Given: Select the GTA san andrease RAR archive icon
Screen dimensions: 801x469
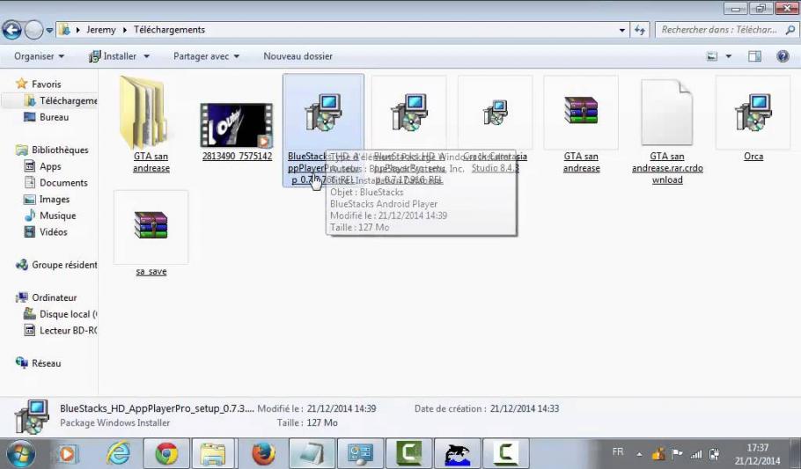Looking at the screenshot, I should point(581,110).
